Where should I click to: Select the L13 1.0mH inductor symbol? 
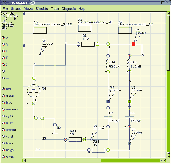pyautogui.click(x=129, y=64)
